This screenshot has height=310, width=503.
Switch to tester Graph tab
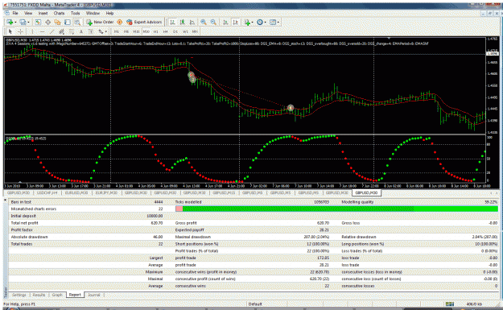pos(57,295)
